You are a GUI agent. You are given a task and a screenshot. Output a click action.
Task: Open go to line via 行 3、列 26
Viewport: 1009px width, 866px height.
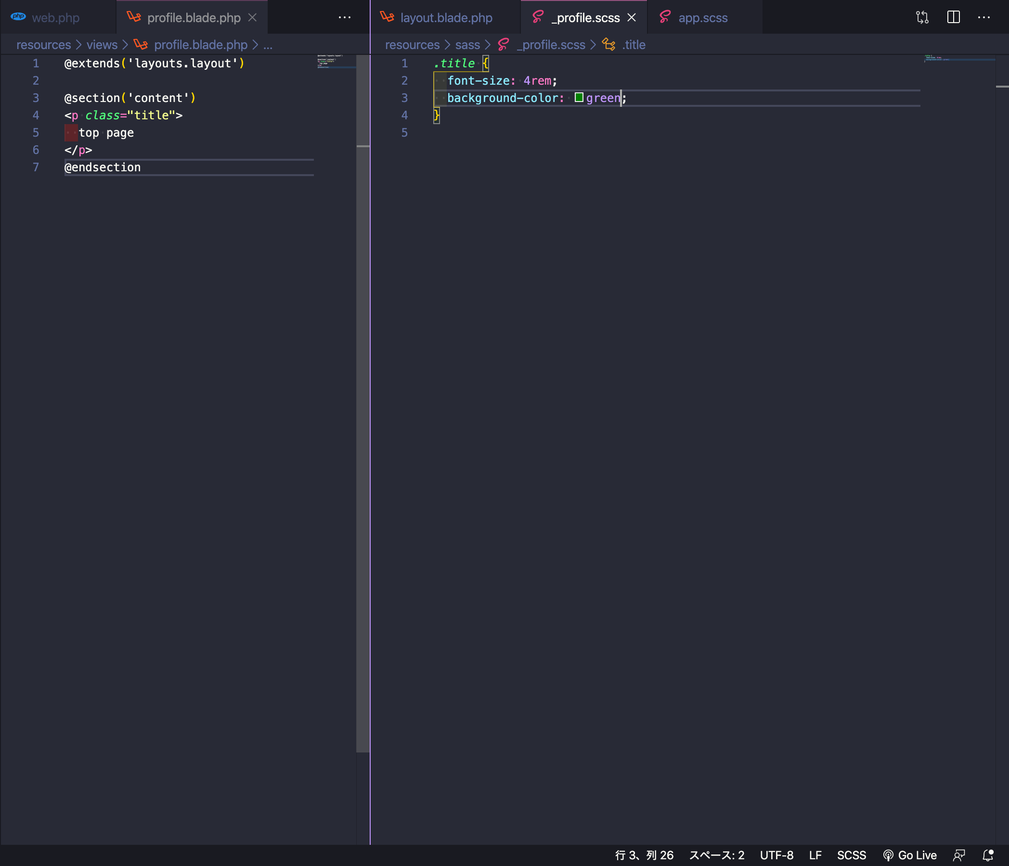coord(644,855)
